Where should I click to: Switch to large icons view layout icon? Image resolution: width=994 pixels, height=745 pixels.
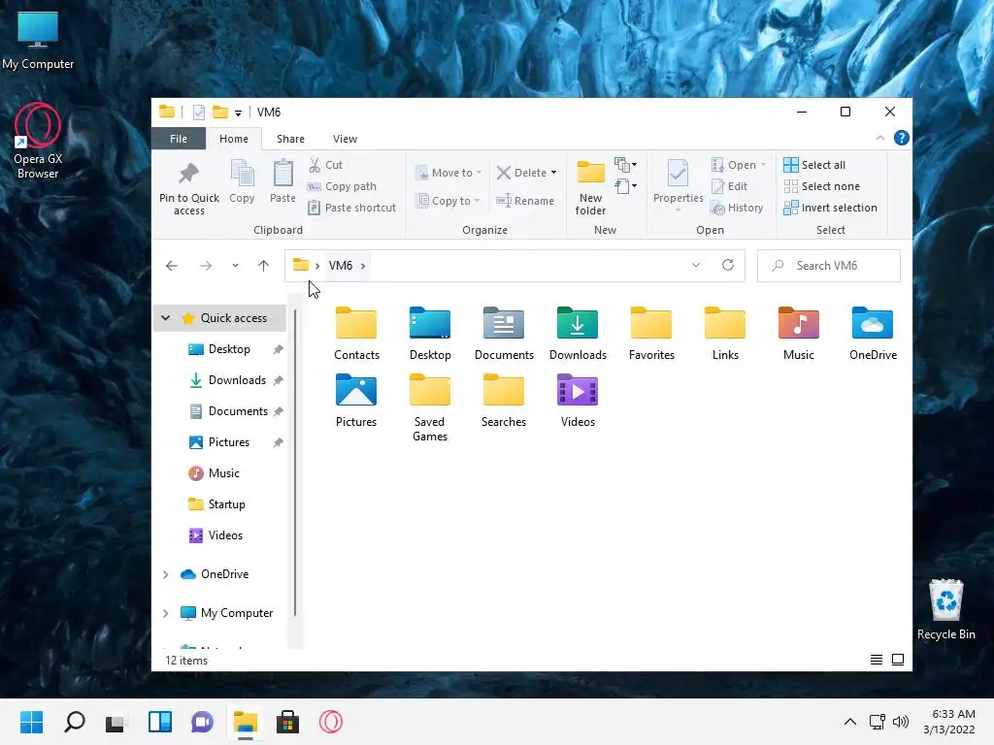click(x=898, y=660)
